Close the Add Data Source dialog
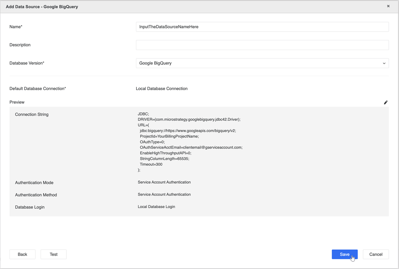This screenshot has height=269, width=399. (388, 6)
